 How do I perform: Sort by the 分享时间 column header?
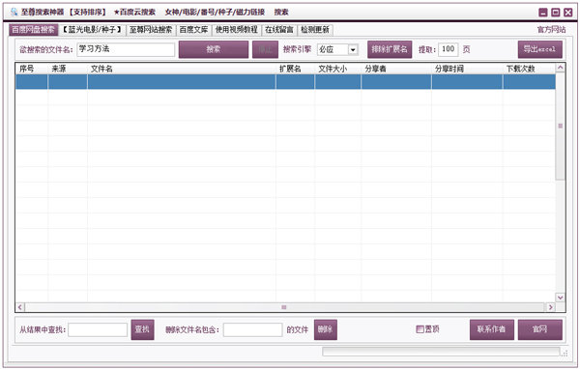coord(467,69)
